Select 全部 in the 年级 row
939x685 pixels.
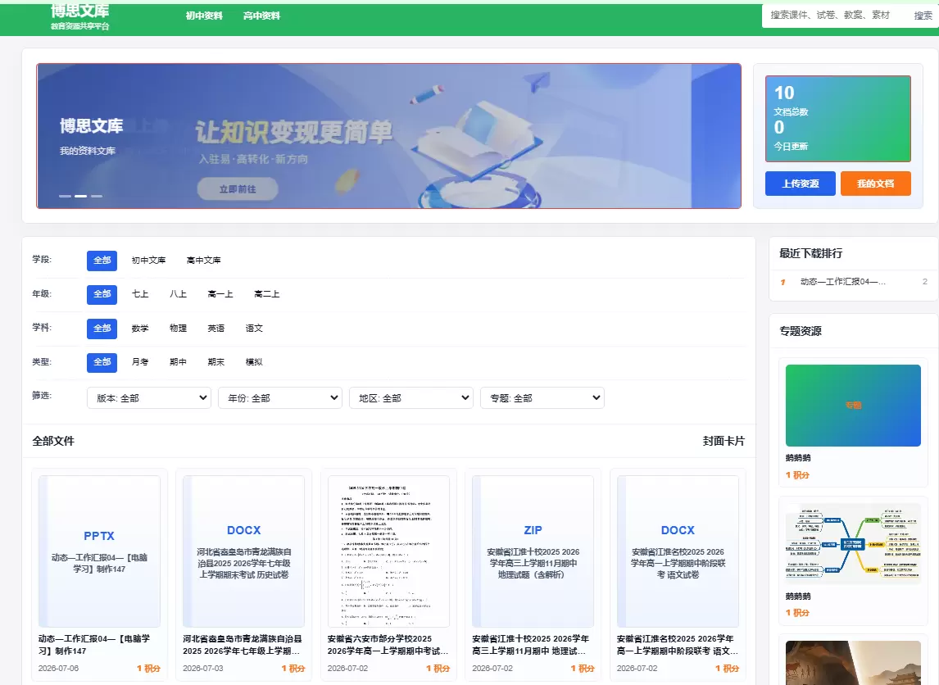tap(102, 294)
